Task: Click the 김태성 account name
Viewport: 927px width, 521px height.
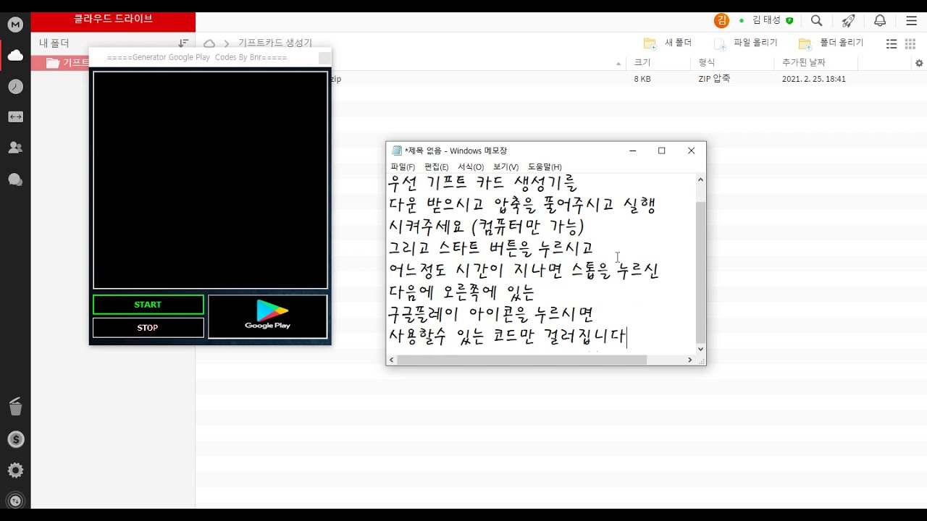Action: click(767, 21)
